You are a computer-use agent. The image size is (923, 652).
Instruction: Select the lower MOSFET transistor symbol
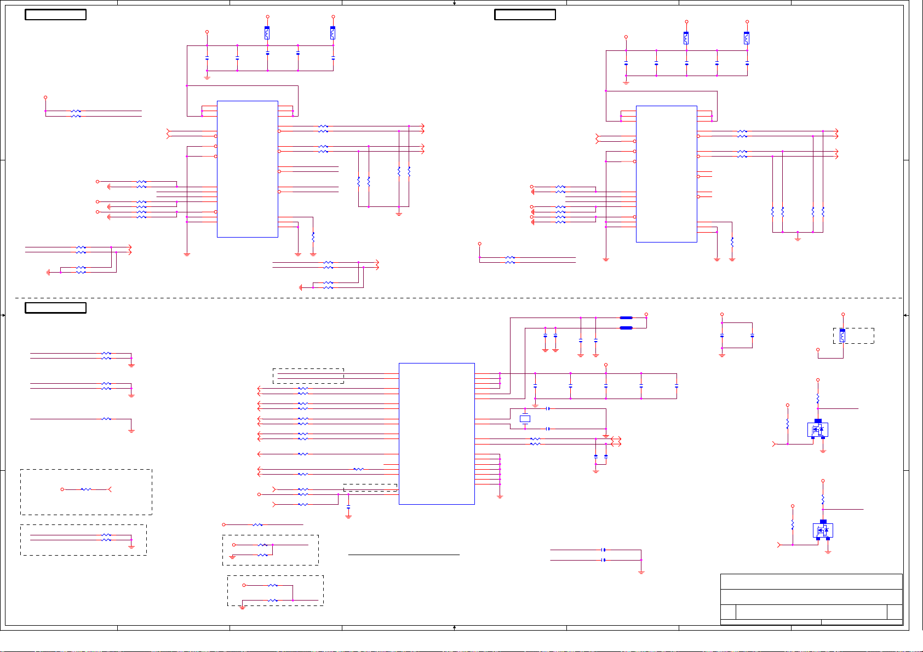823,530
